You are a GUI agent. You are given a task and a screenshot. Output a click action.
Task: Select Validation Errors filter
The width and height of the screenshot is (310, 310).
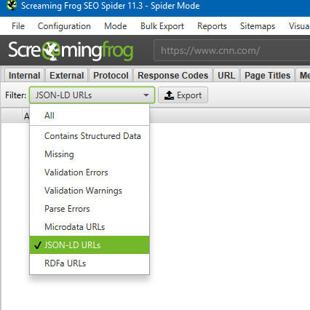tap(90, 172)
